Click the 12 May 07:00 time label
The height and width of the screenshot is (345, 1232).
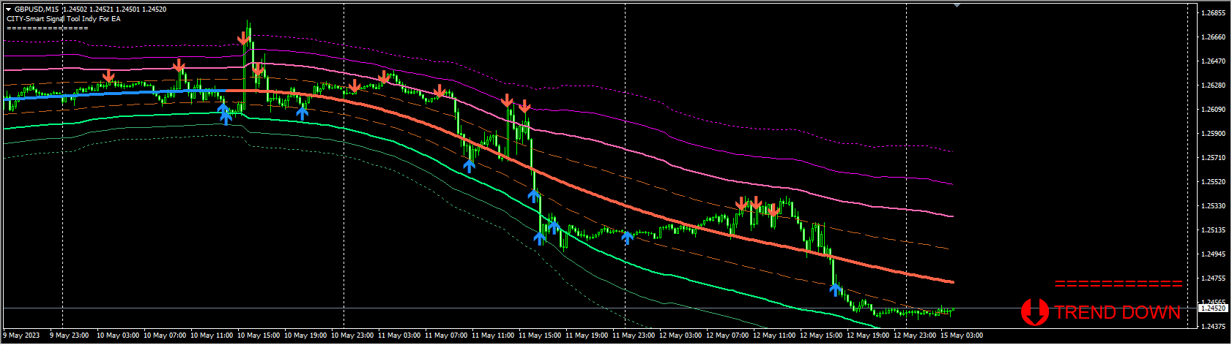[x=727, y=335]
